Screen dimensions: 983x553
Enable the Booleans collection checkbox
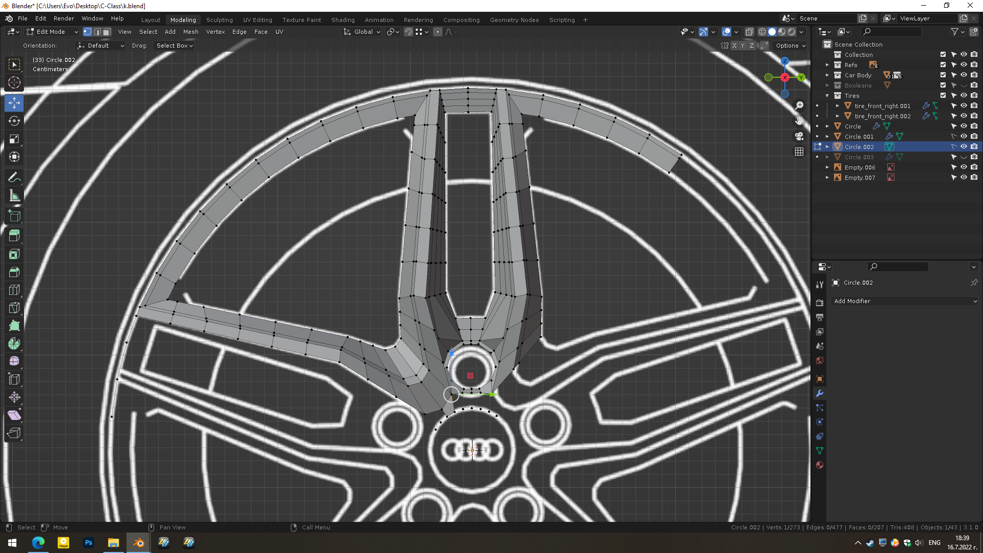tap(943, 86)
